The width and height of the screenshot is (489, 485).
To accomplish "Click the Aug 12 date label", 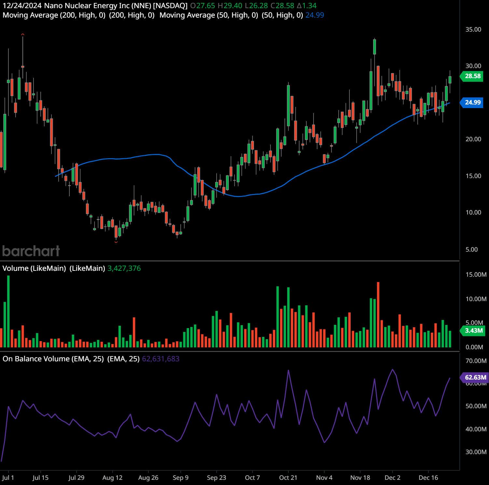I will point(112,478).
